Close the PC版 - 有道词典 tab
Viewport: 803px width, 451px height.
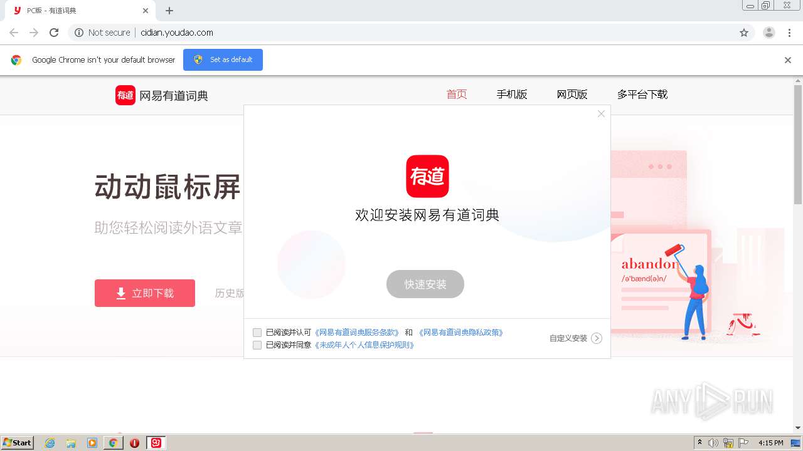point(146,11)
